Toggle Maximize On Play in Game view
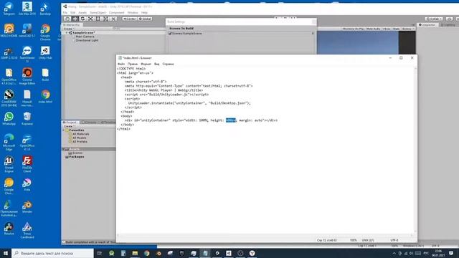The image size is (459, 258). [x=354, y=29]
